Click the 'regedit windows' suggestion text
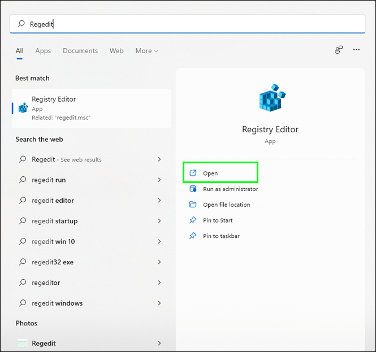 click(x=57, y=303)
